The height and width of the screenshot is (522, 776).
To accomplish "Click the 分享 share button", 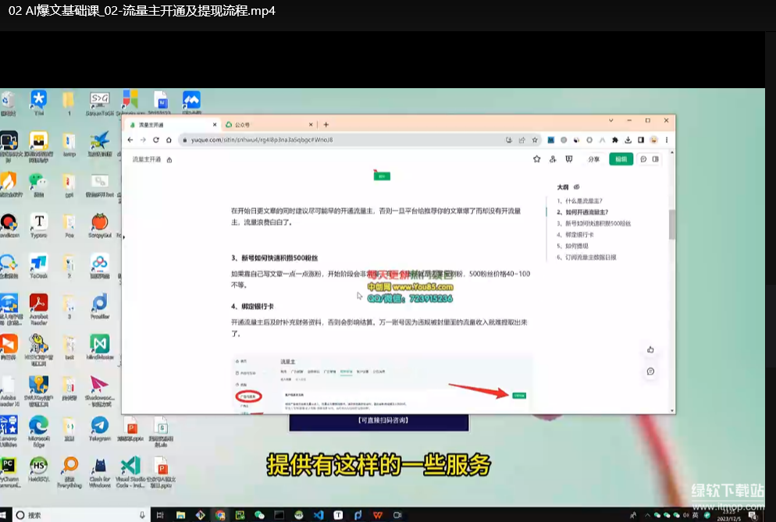I will [x=593, y=159].
